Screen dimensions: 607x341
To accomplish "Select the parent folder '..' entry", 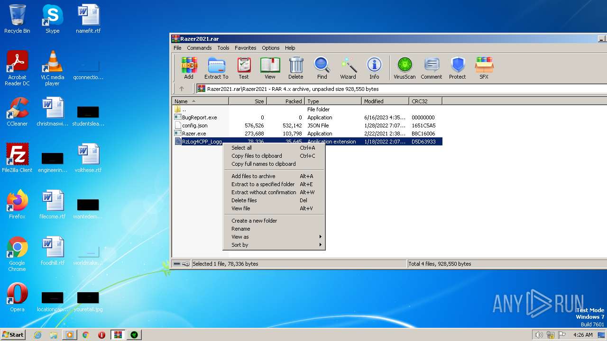I will [307, 109].
